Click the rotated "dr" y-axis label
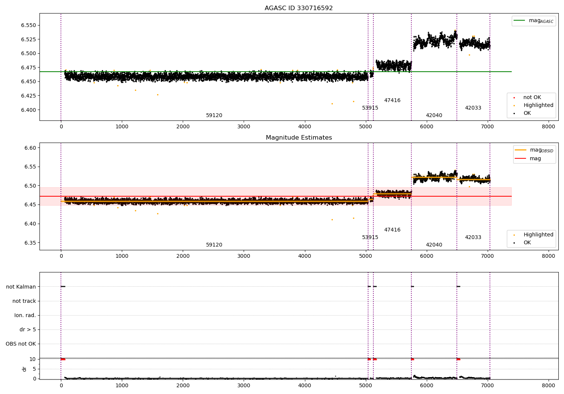564x394 pixels. (x=24, y=369)
